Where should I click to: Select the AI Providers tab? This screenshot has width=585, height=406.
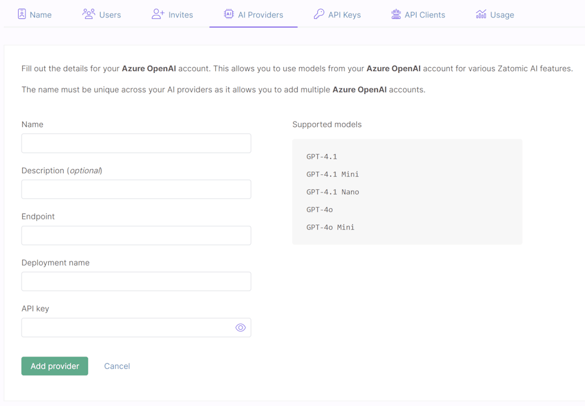[x=253, y=14]
